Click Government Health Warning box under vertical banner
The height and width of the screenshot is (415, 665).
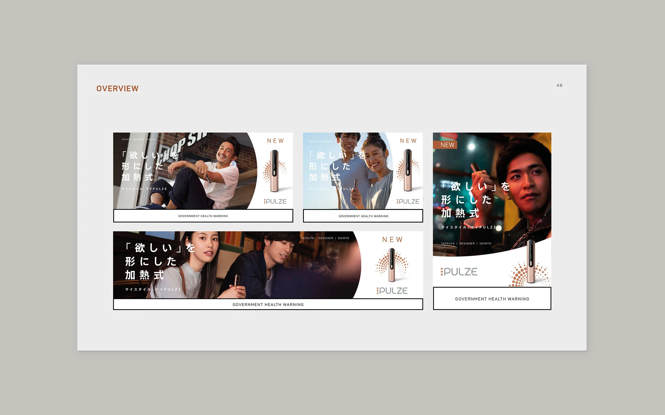[492, 299]
